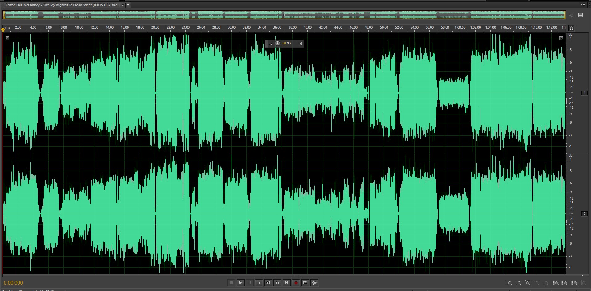Click the Play button in transport controls

(x=241, y=283)
